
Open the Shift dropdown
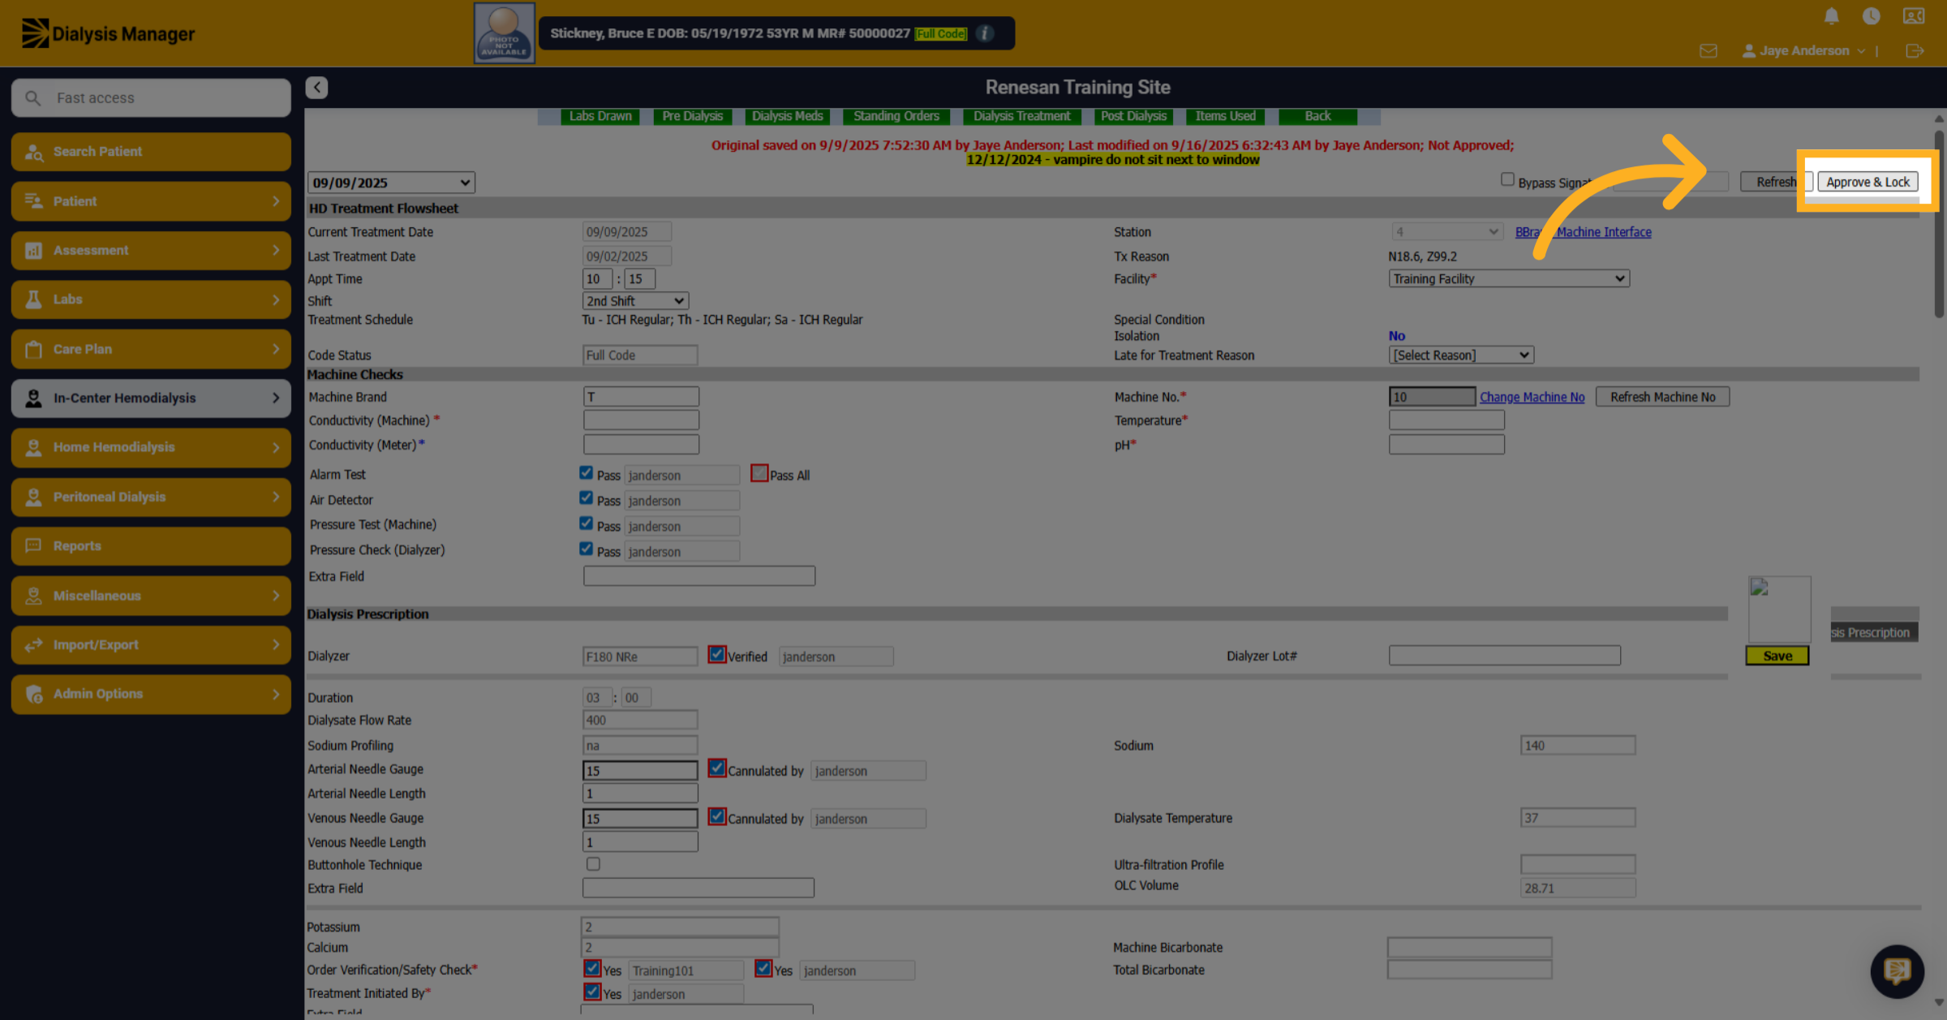tap(635, 301)
